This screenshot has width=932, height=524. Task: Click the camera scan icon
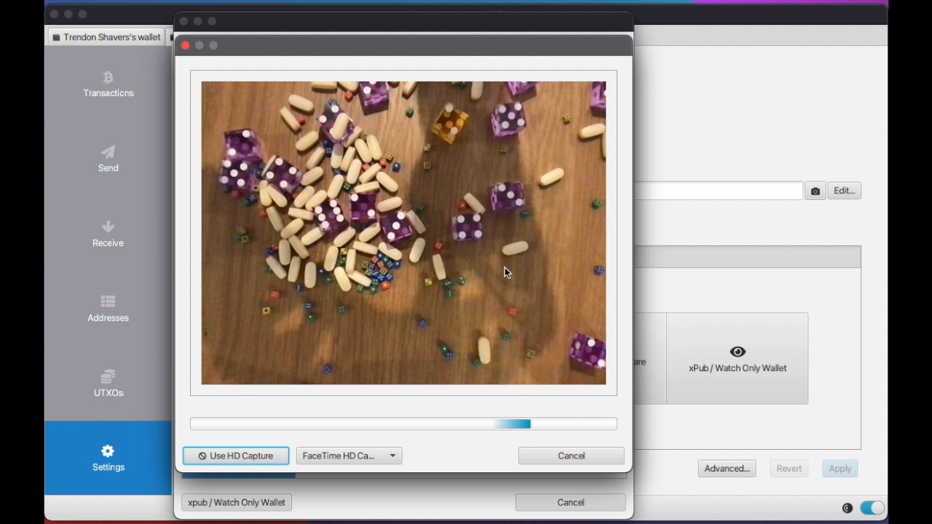point(815,191)
